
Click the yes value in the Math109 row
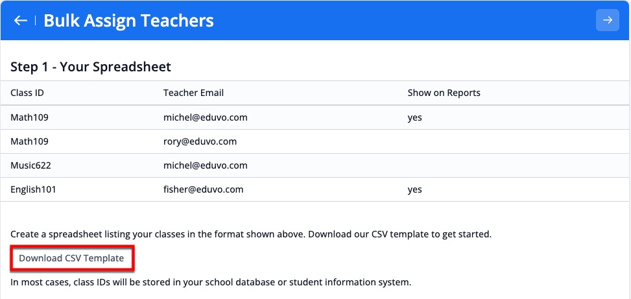coord(414,117)
